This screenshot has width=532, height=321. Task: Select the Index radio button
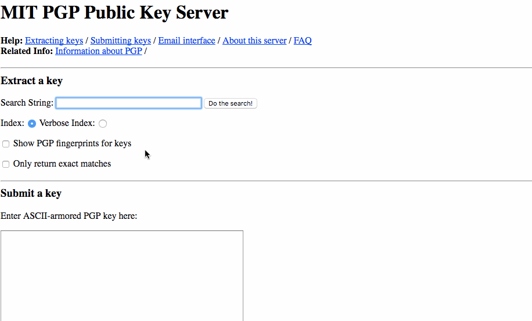point(32,124)
